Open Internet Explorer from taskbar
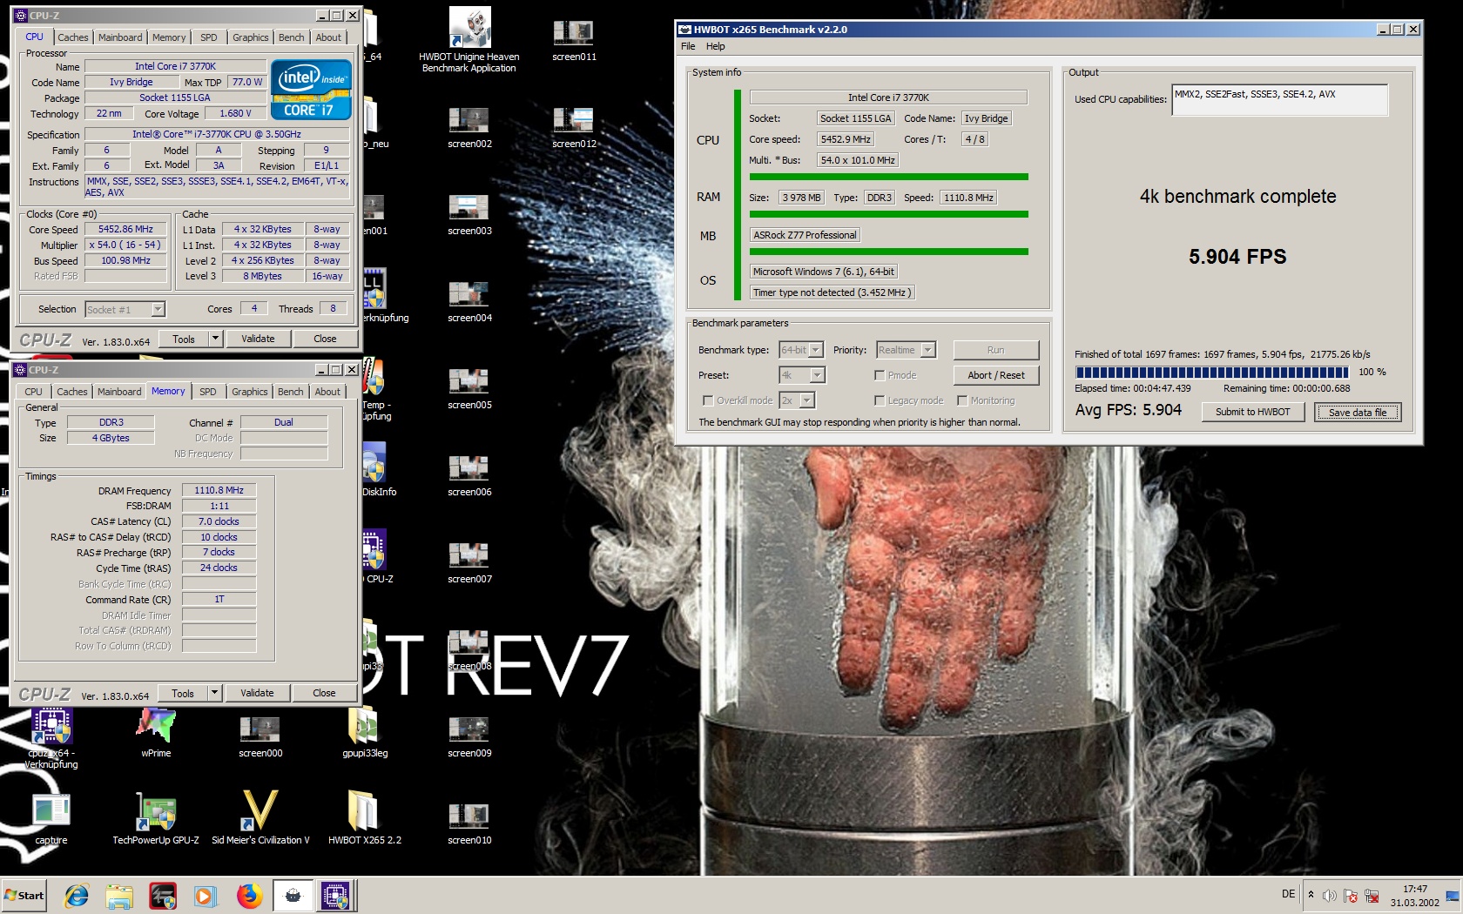Screen dimensions: 1463x914 tap(77, 895)
